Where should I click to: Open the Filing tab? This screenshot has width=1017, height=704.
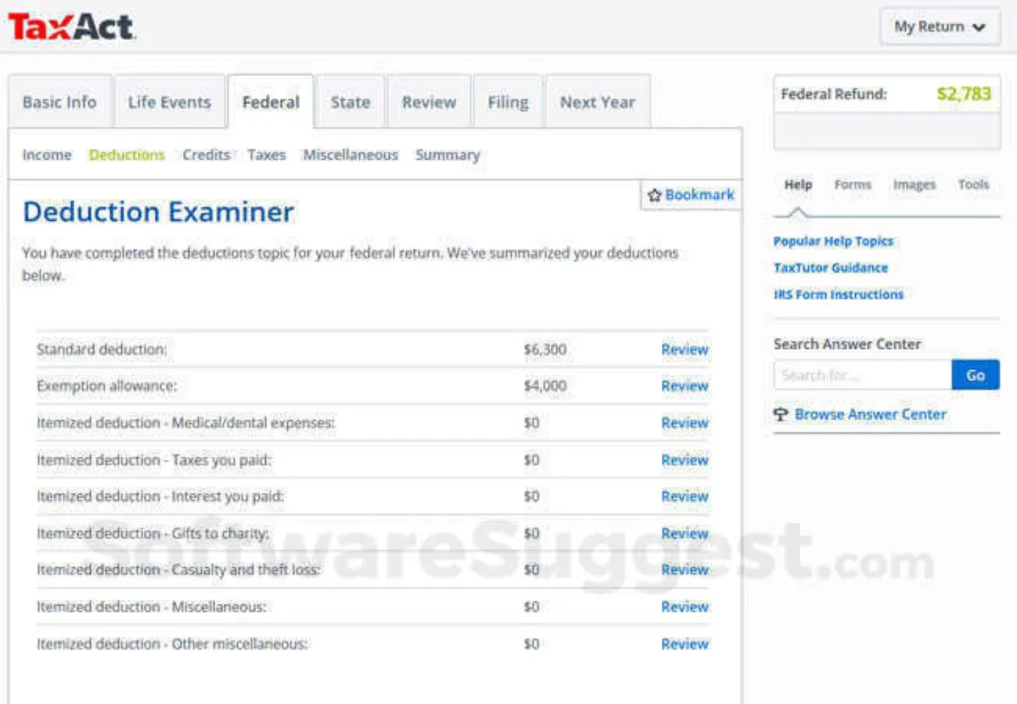coord(508,103)
